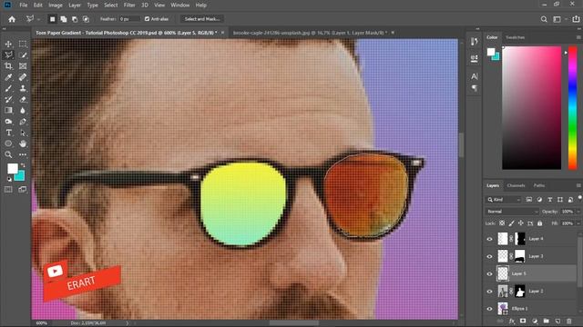Select the Eraser tool
This screenshot has width=583, height=327.
coord(23,99)
